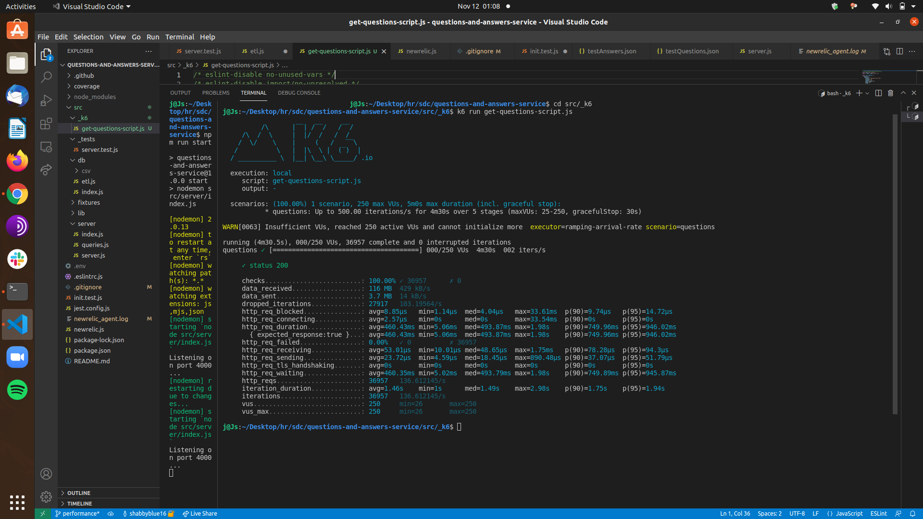Viewport: 923px width, 519px height.
Task: Kill terminal with trash icon
Action: pos(890,93)
